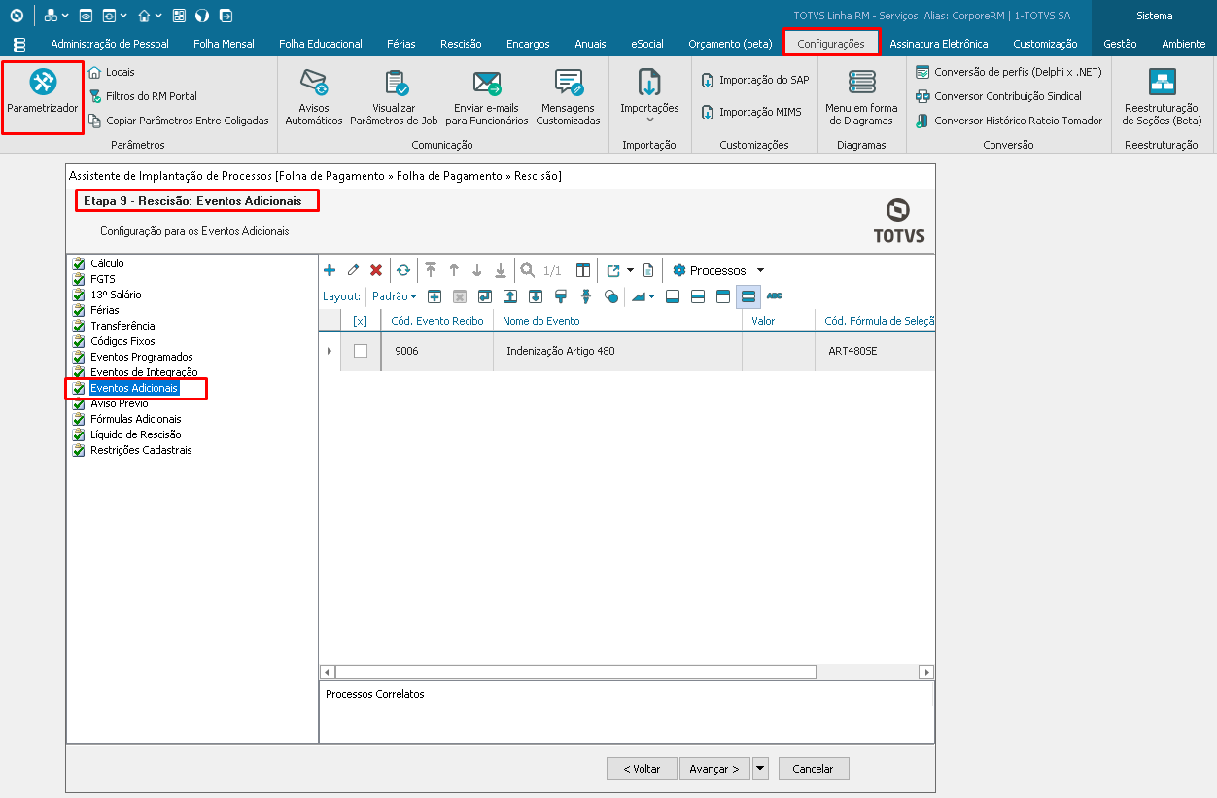Toggle the check icon beside Férias
The width and height of the screenshot is (1217, 798).
(79, 310)
